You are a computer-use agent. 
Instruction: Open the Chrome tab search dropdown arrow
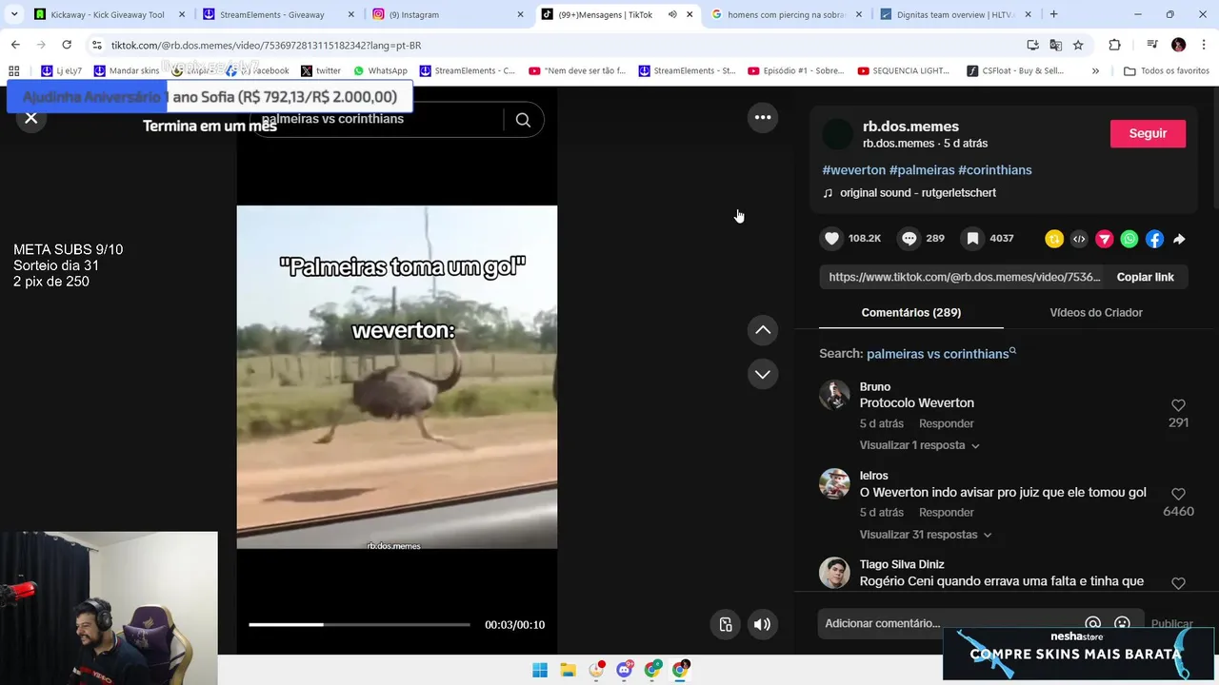[14, 14]
